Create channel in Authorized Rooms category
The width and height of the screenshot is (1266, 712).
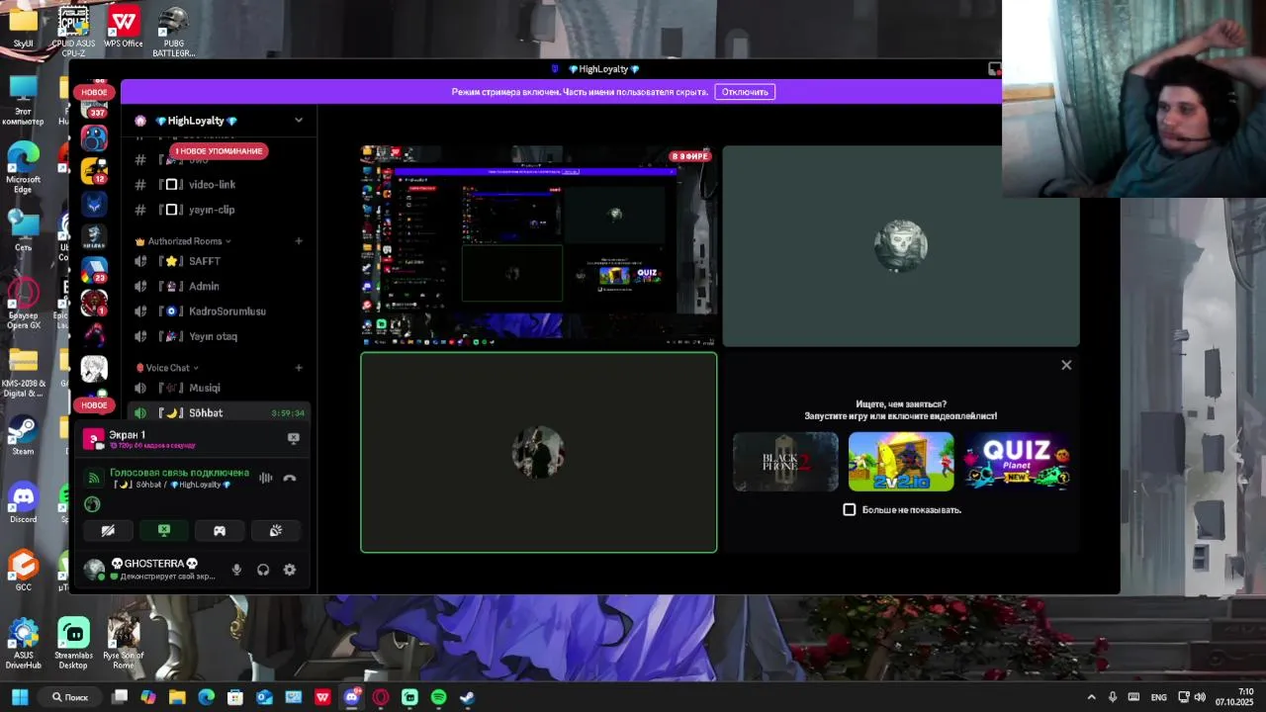click(299, 241)
